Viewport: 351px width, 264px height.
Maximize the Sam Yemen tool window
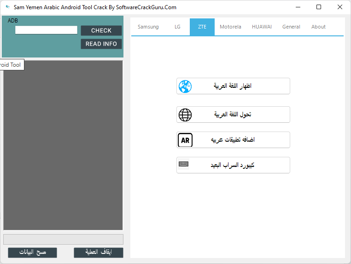coord(319,7)
